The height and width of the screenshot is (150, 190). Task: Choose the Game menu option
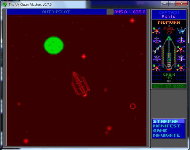click(x=160, y=131)
